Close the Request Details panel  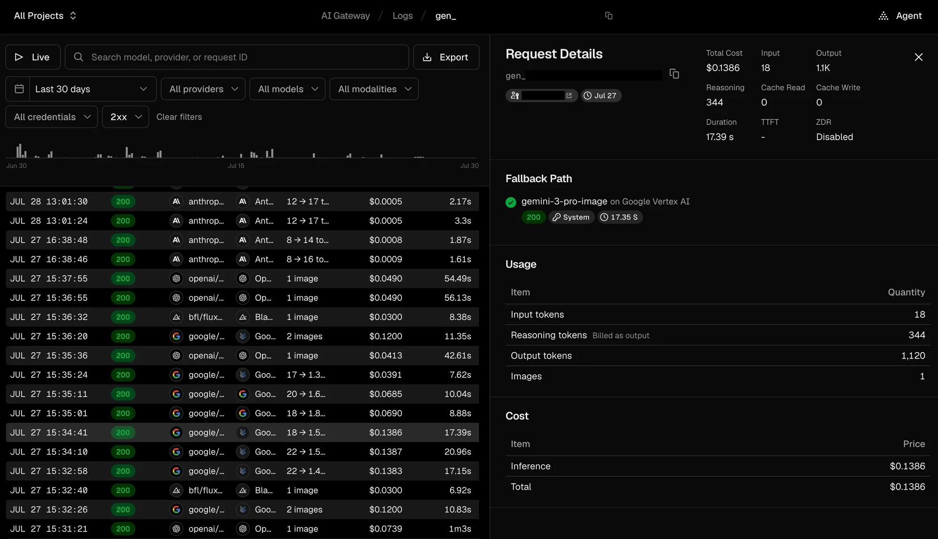(x=918, y=57)
